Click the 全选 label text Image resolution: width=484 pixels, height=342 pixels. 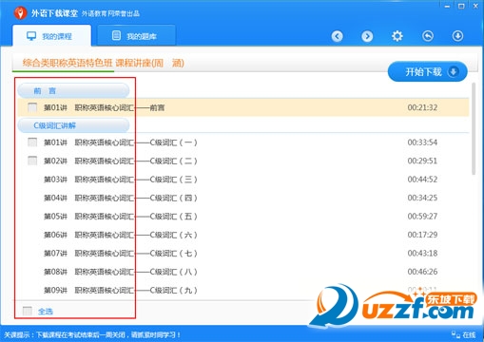click(x=46, y=312)
